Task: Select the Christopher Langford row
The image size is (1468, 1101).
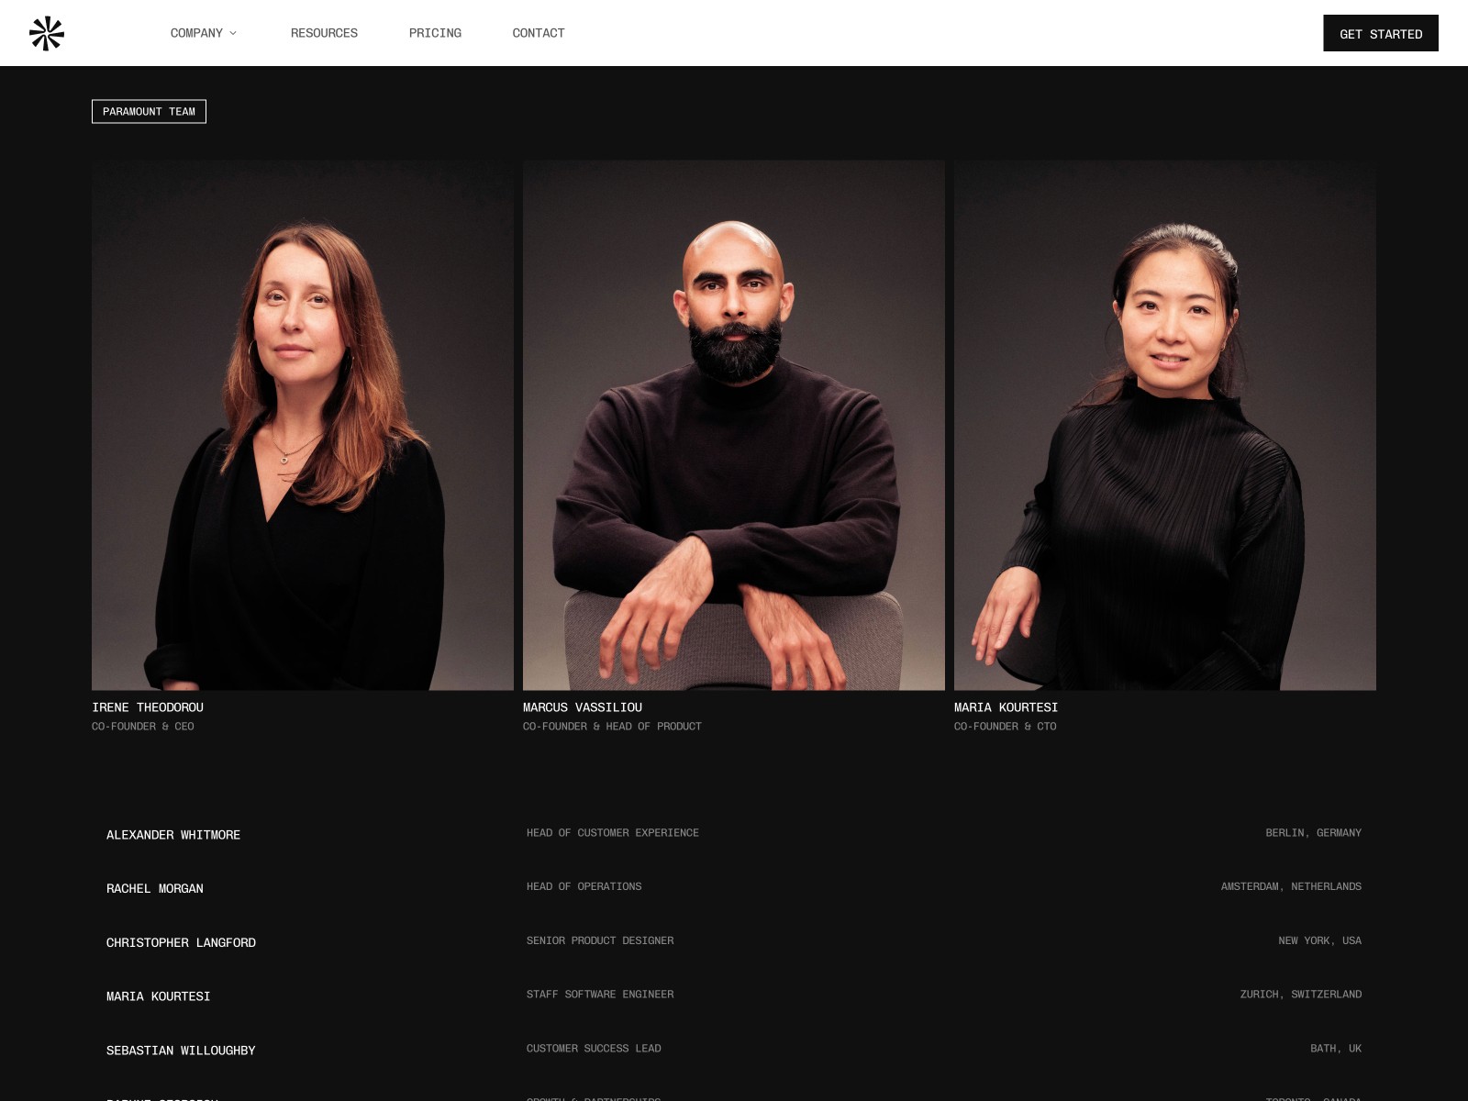Action: (x=734, y=941)
